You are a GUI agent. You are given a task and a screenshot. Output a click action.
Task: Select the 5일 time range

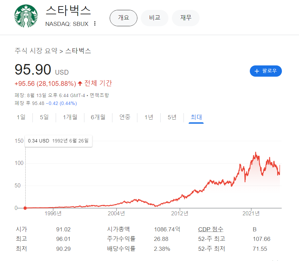coord(44,117)
